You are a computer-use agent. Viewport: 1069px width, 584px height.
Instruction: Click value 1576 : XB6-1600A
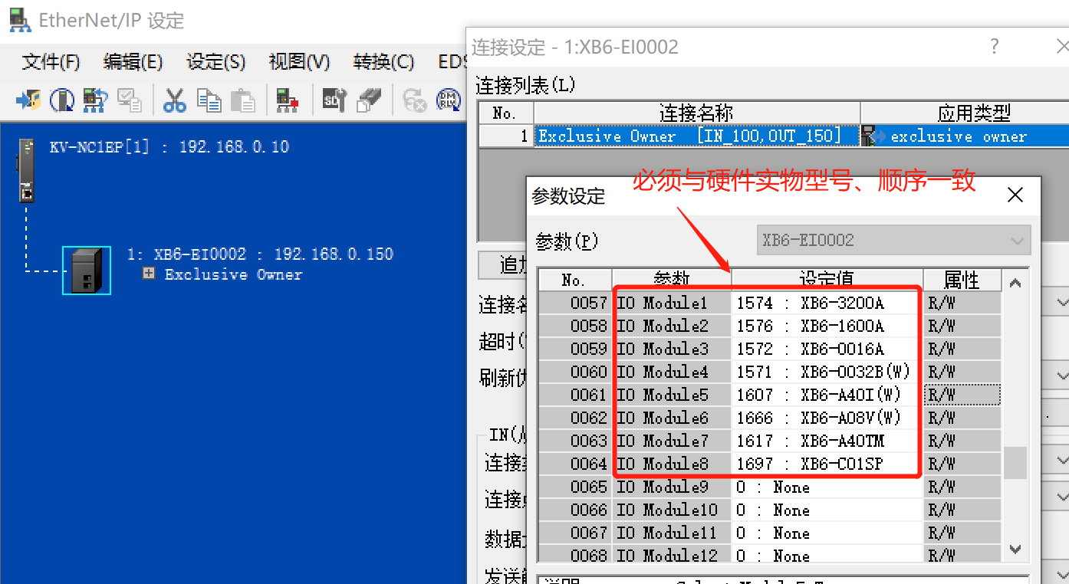(x=827, y=326)
